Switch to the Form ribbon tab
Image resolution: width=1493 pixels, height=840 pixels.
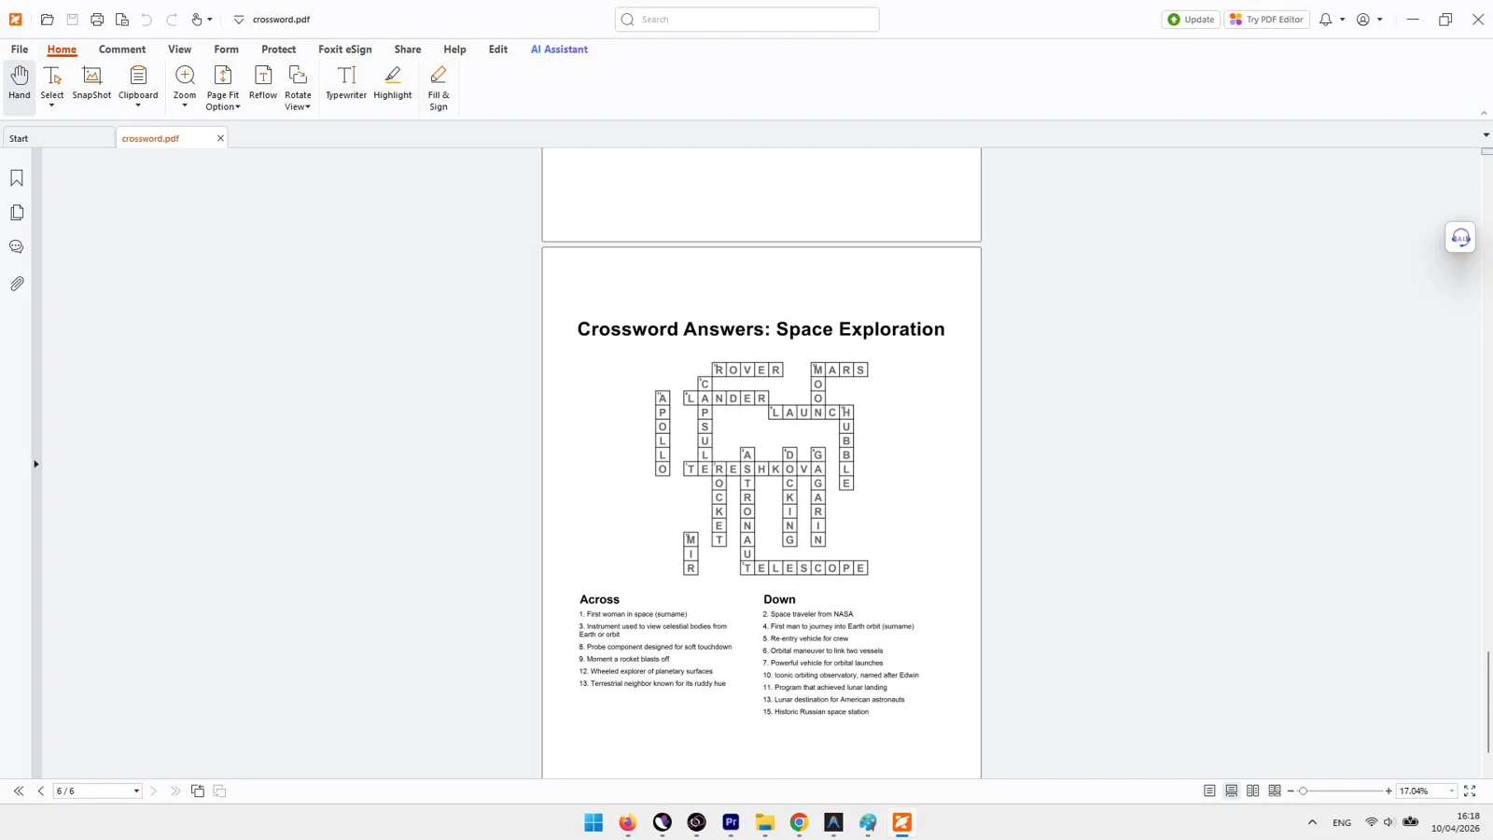227,49
